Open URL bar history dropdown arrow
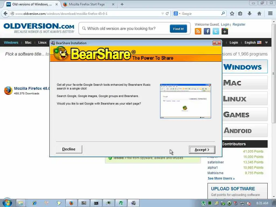Screen dimensions: 276x207 pos(163,13)
